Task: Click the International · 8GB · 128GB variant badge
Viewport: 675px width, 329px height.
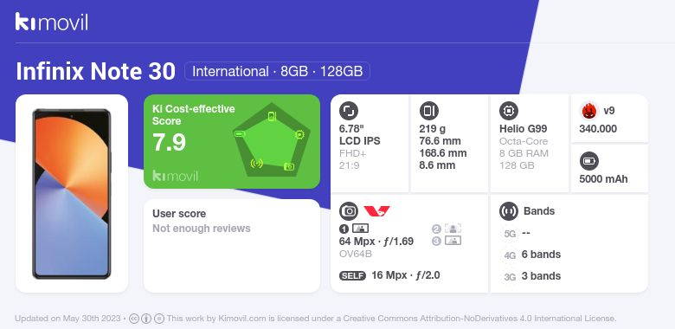Action: click(277, 71)
